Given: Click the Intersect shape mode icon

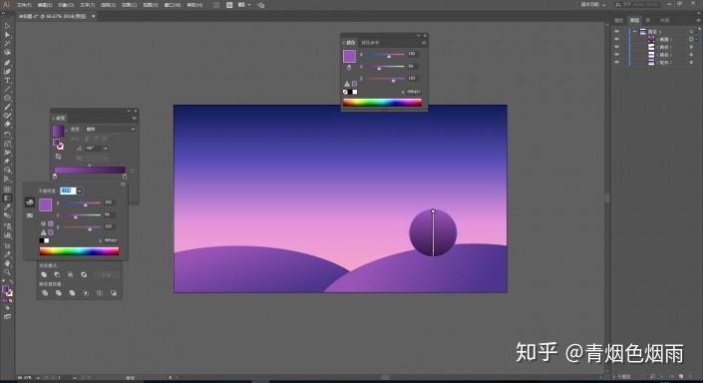Looking at the screenshot, I should 71,274.
